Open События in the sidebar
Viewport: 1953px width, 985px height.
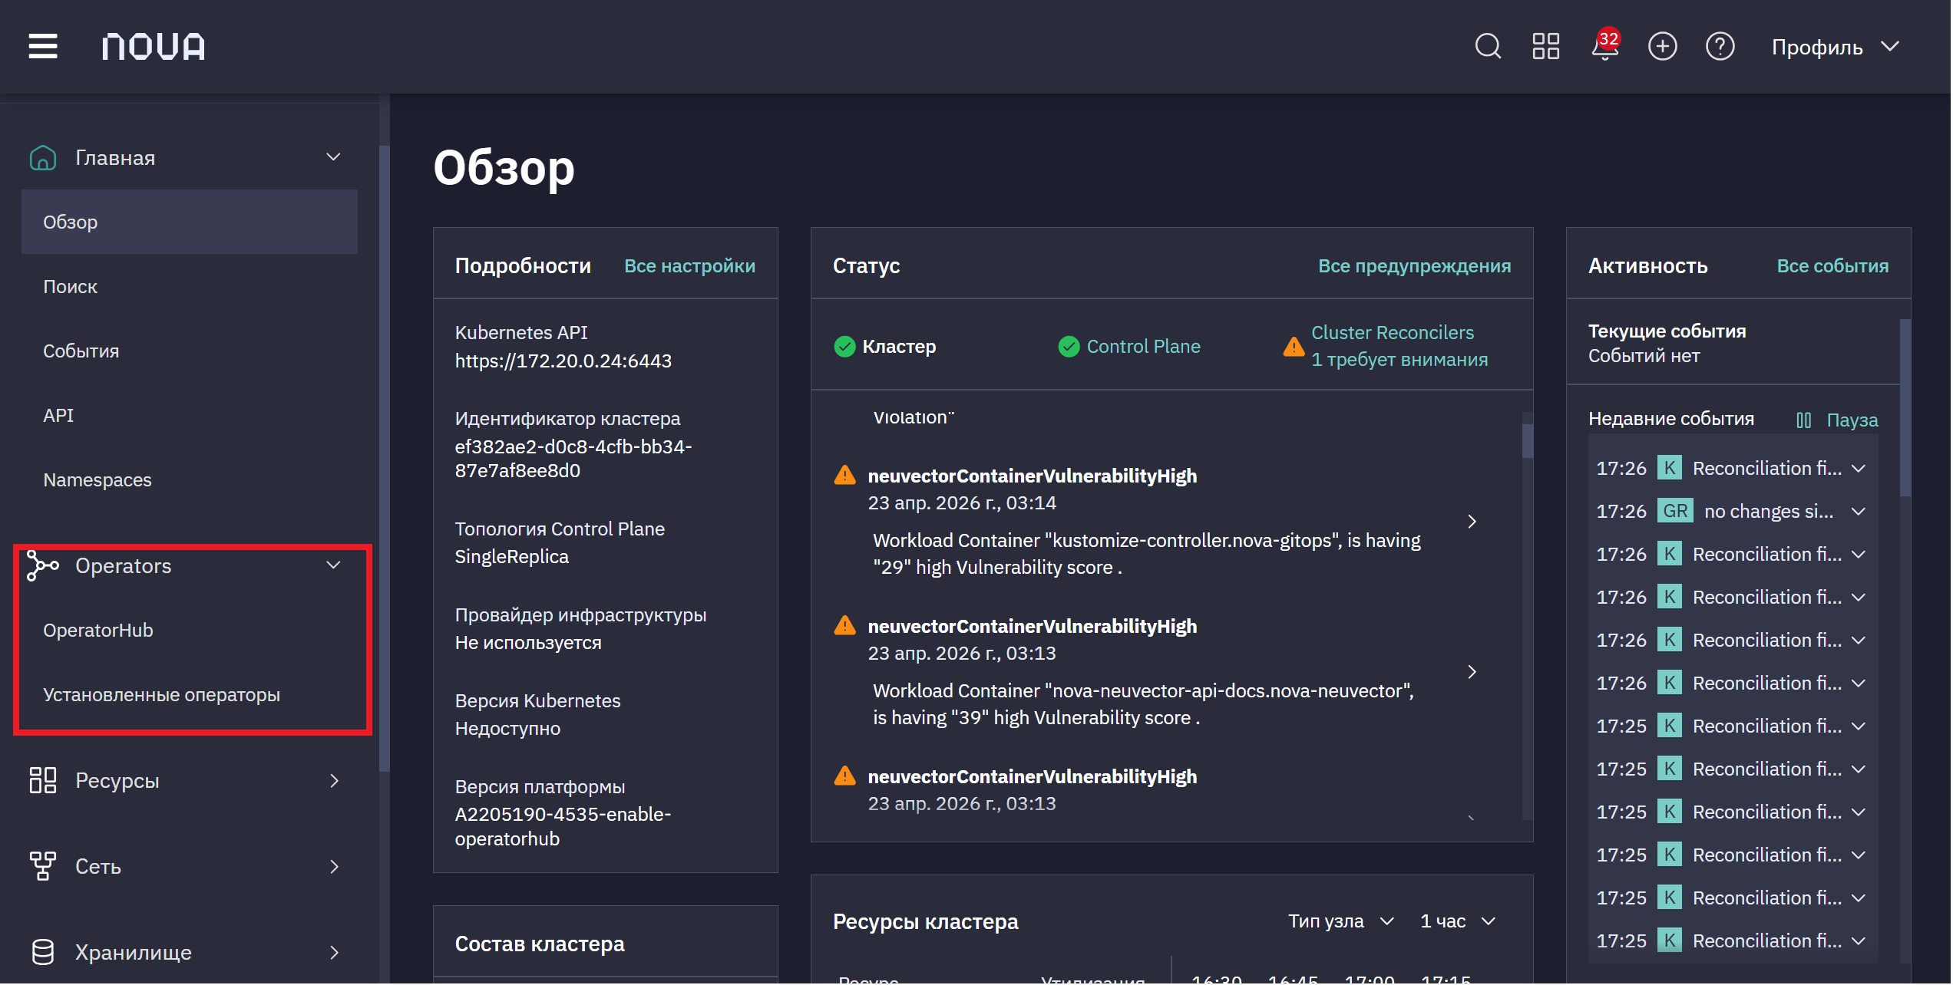click(190, 351)
